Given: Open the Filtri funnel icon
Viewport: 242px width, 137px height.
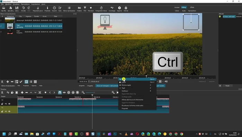Looking at the screenshot, I should (x=85, y=9).
